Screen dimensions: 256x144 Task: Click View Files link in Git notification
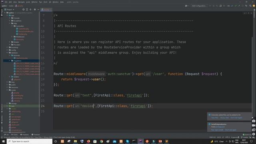pyautogui.click(x=215, y=118)
